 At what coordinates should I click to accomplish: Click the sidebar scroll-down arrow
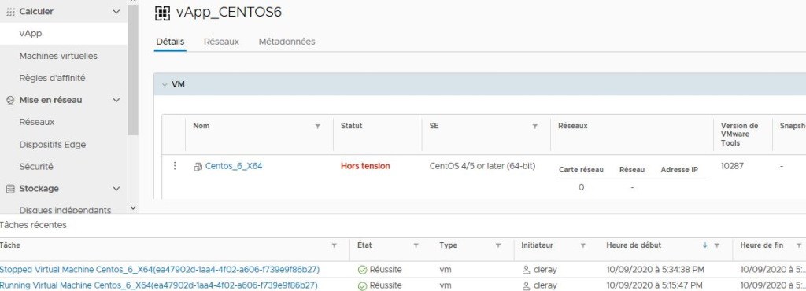coord(133,208)
